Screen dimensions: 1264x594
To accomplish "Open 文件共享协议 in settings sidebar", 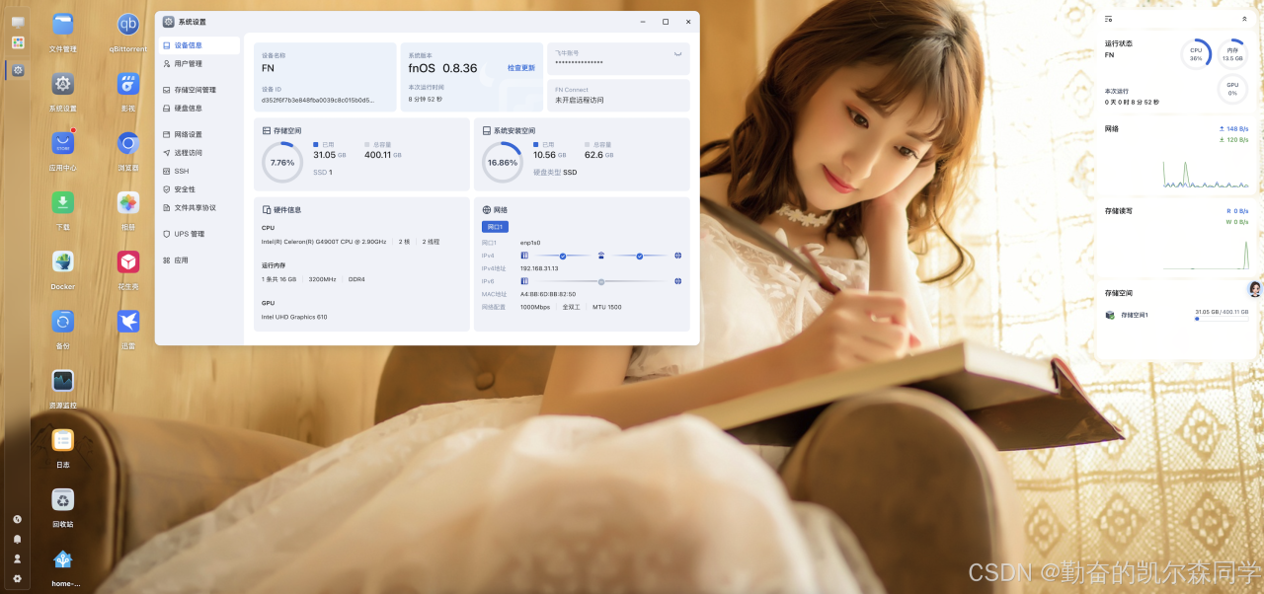I will tap(197, 207).
